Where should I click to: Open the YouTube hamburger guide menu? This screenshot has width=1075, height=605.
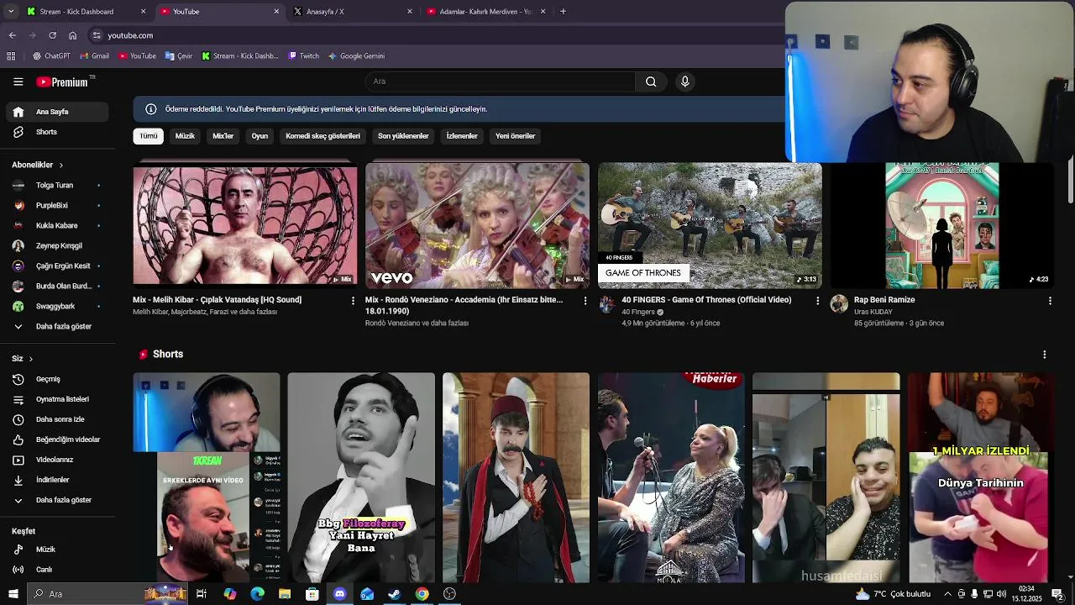click(x=18, y=82)
